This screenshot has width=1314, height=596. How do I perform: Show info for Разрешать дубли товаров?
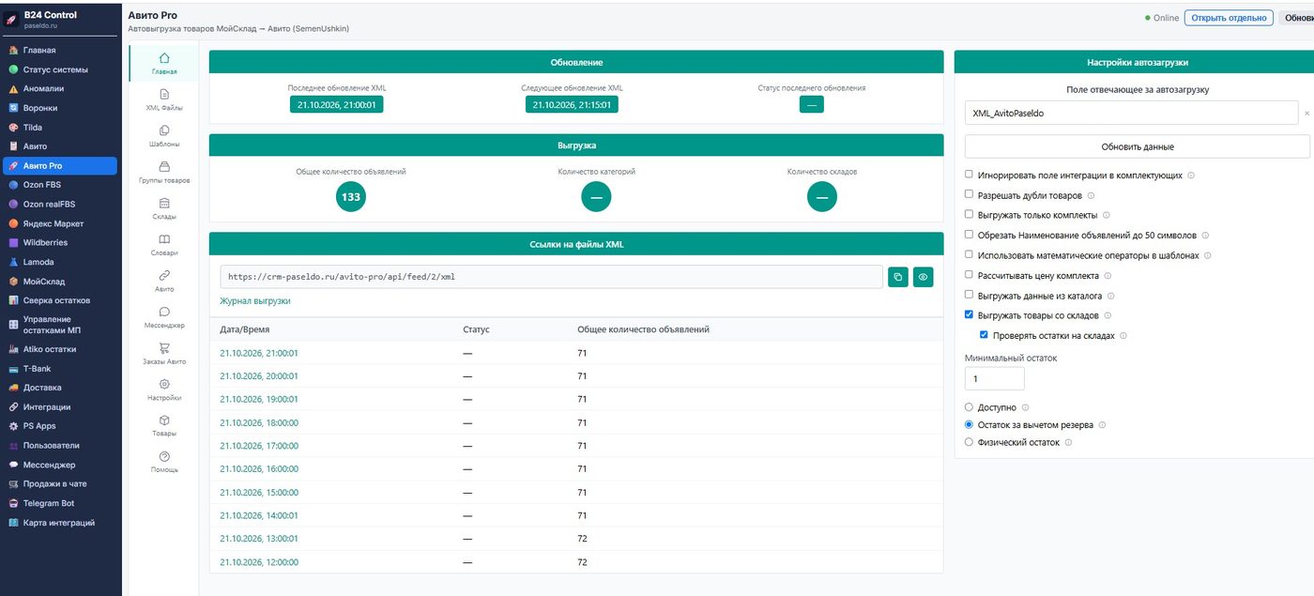pos(1092,195)
